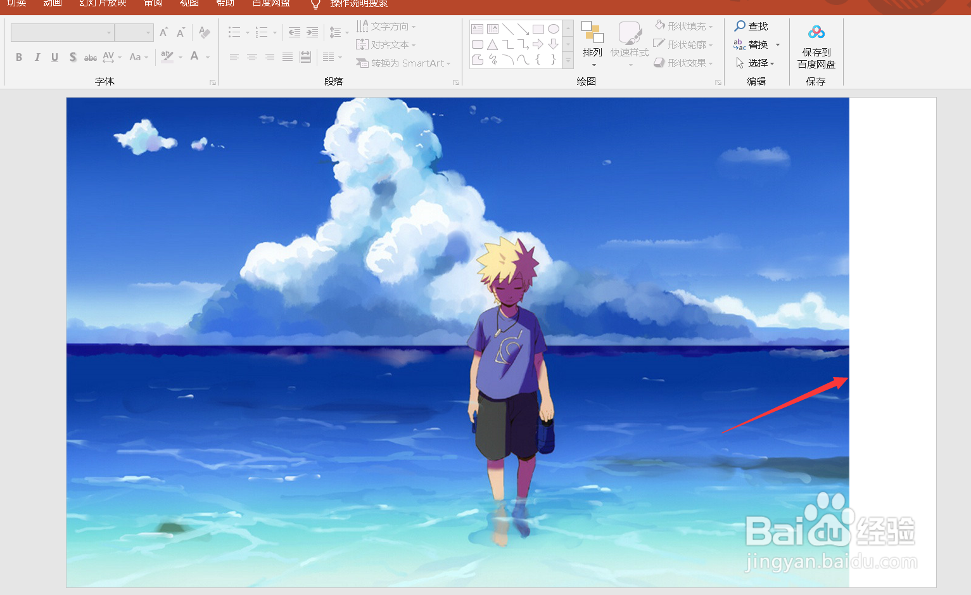Click 查找 find button

click(x=751, y=26)
